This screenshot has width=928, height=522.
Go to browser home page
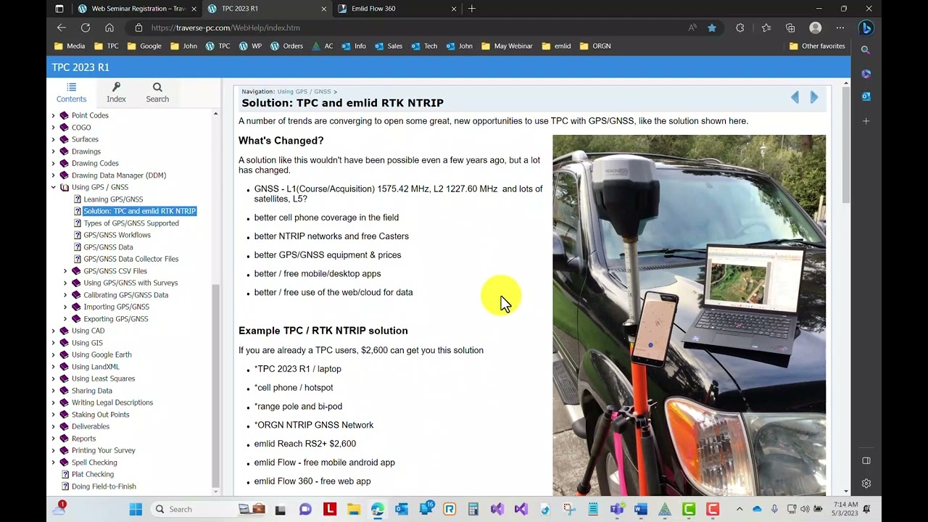109,28
